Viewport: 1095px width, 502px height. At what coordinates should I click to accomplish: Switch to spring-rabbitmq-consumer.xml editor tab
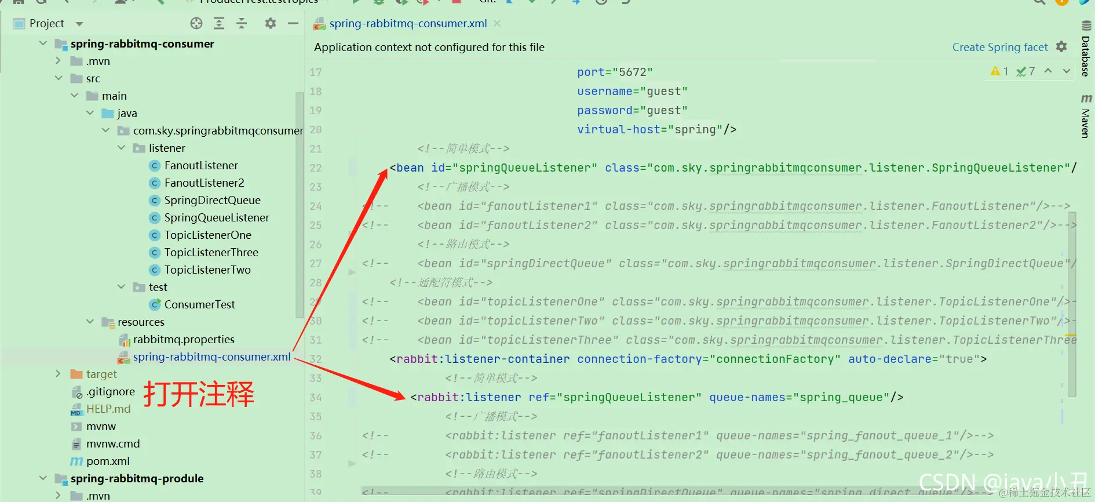click(408, 23)
